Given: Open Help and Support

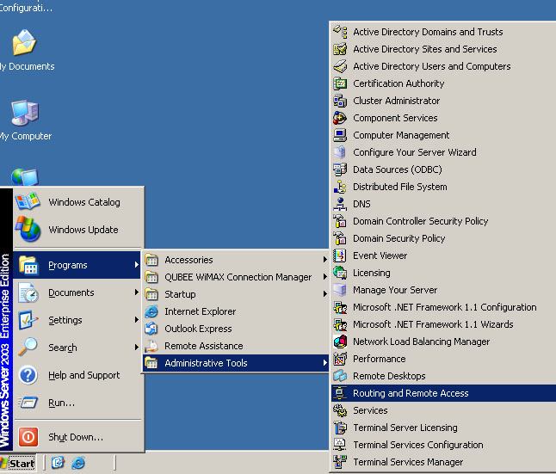Looking at the screenshot, I should click(77, 375).
